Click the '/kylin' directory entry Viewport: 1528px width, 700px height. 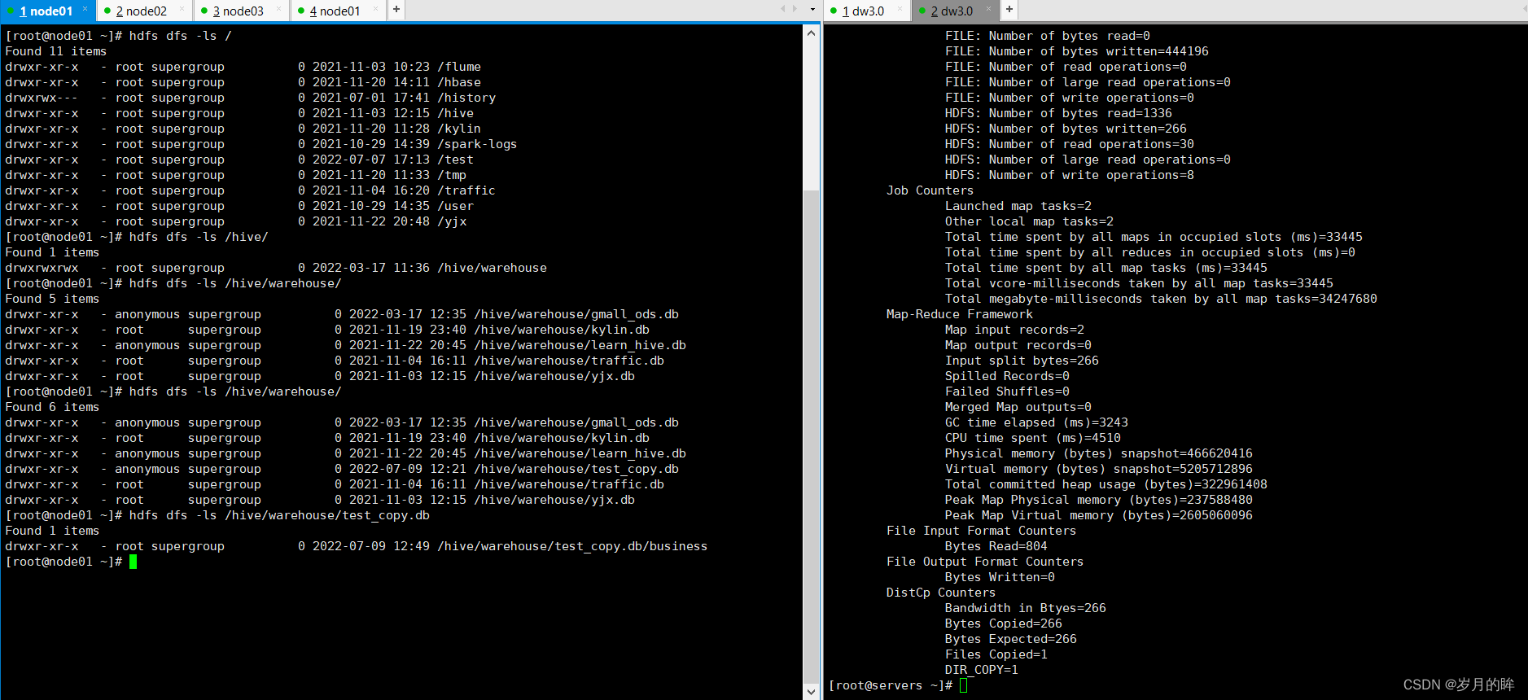click(x=459, y=129)
